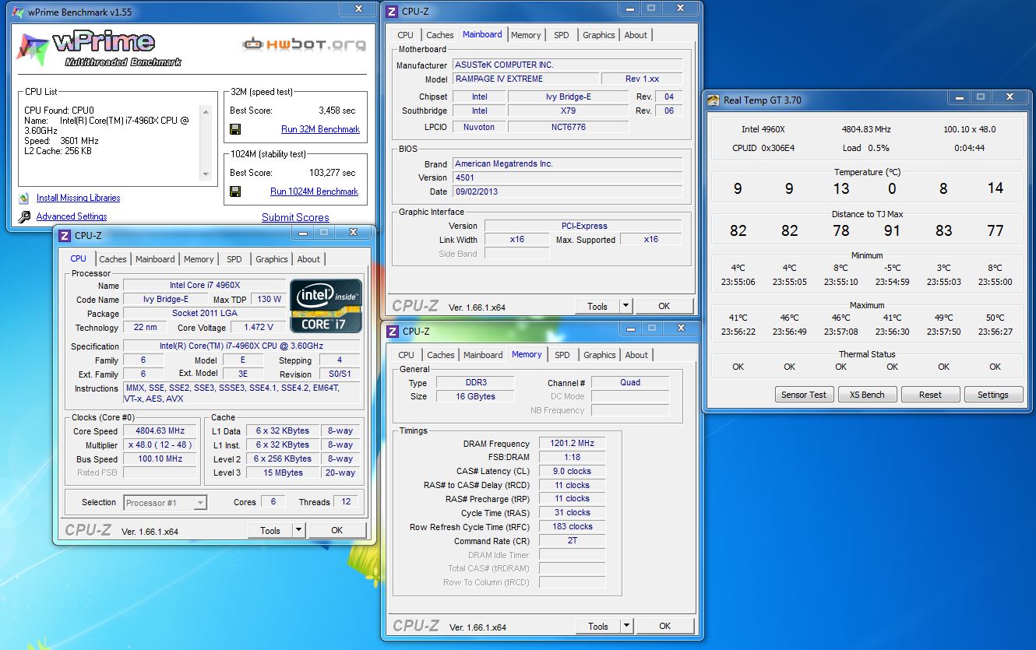Viewport: 1036px width, 650px height.
Task: Click the Max TDP 130 W field
Action: (270, 300)
